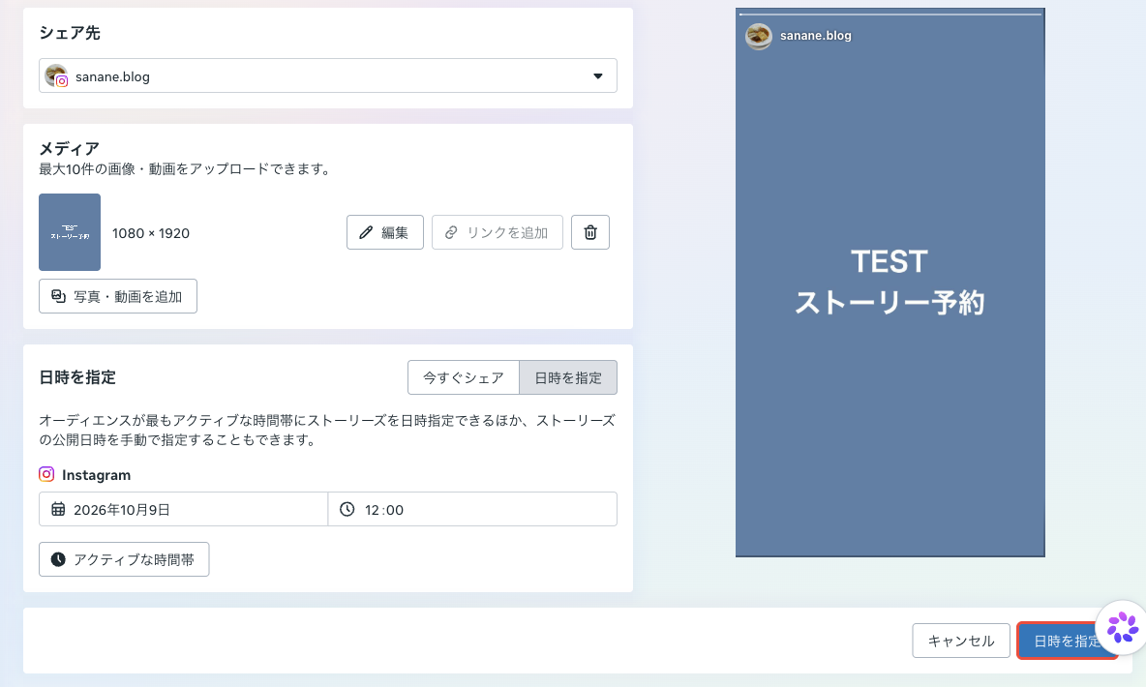Delete the media with the trash icon
This screenshot has width=1146, height=687.
point(590,232)
